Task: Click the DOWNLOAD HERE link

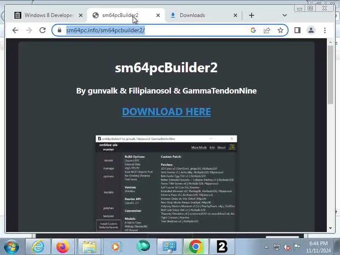Action: pos(166,112)
